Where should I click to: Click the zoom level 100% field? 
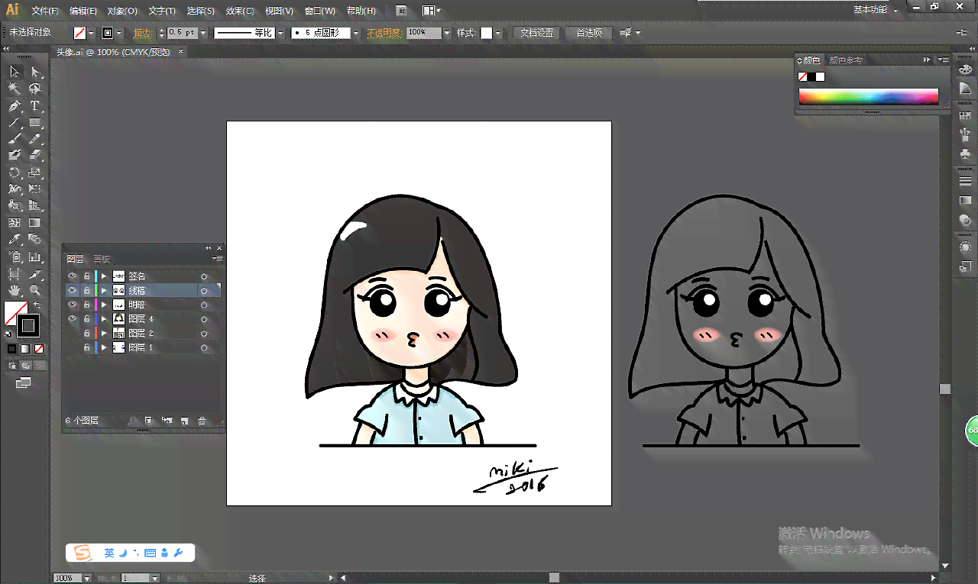click(x=67, y=578)
